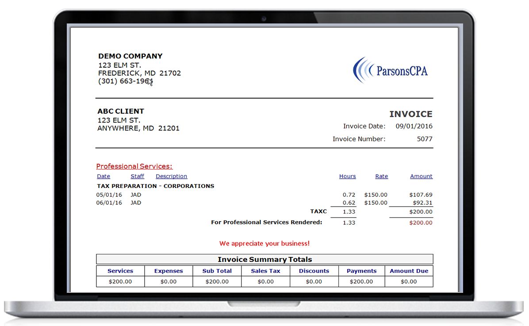Screen dimensions: 529x326
Task: Click the JAD staff in 06/01/16 row
Action: coord(136,203)
